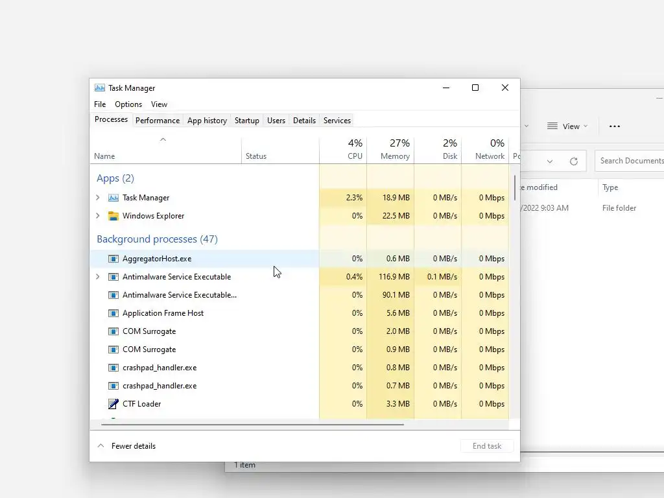Expand the Task Manager app entry
The width and height of the screenshot is (664, 498).
pyautogui.click(x=98, y=198)
